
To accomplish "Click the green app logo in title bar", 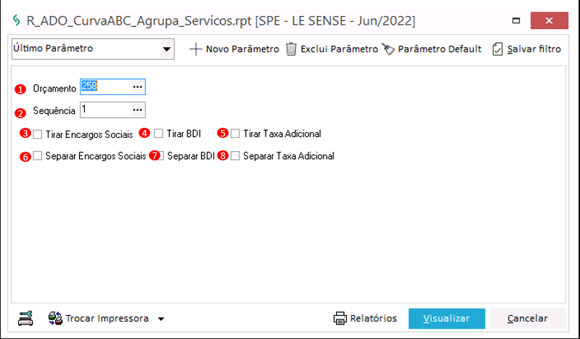I will pos(16,20).
